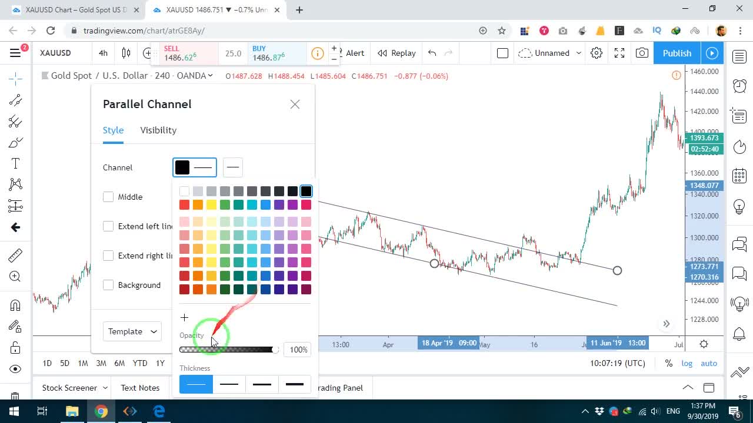This screenshot has height=423, width=753.
Task: Undo the last chart action
Action: point(432,53)
